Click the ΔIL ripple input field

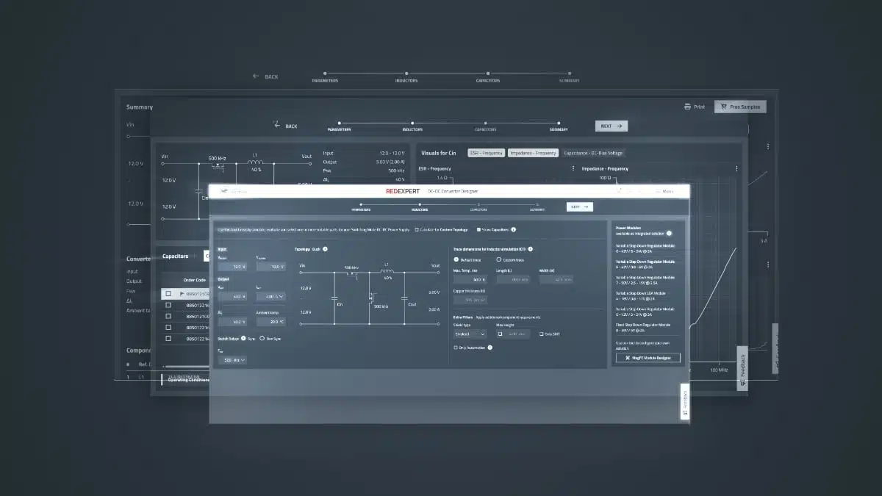pos(232,322)
